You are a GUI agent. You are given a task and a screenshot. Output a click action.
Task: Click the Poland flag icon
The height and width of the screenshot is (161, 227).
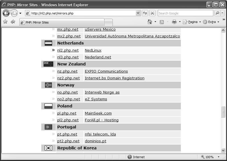pos(48,106)
